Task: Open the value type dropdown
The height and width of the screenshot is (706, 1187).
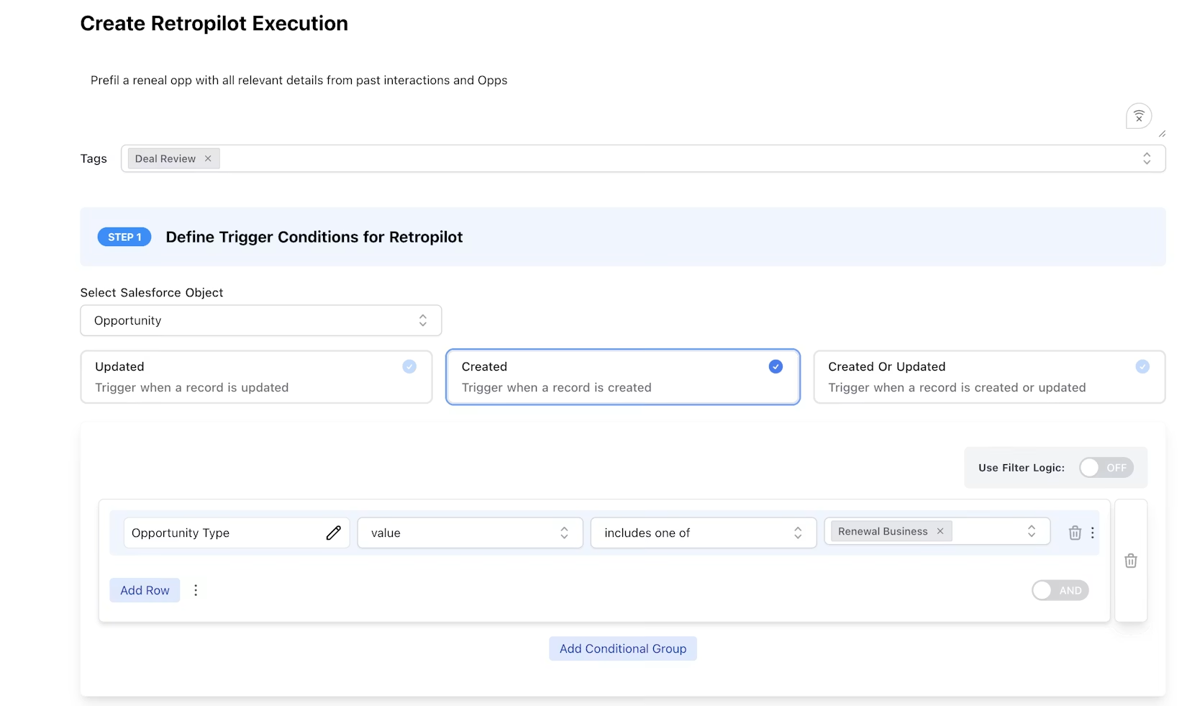Action: point(470,533)
